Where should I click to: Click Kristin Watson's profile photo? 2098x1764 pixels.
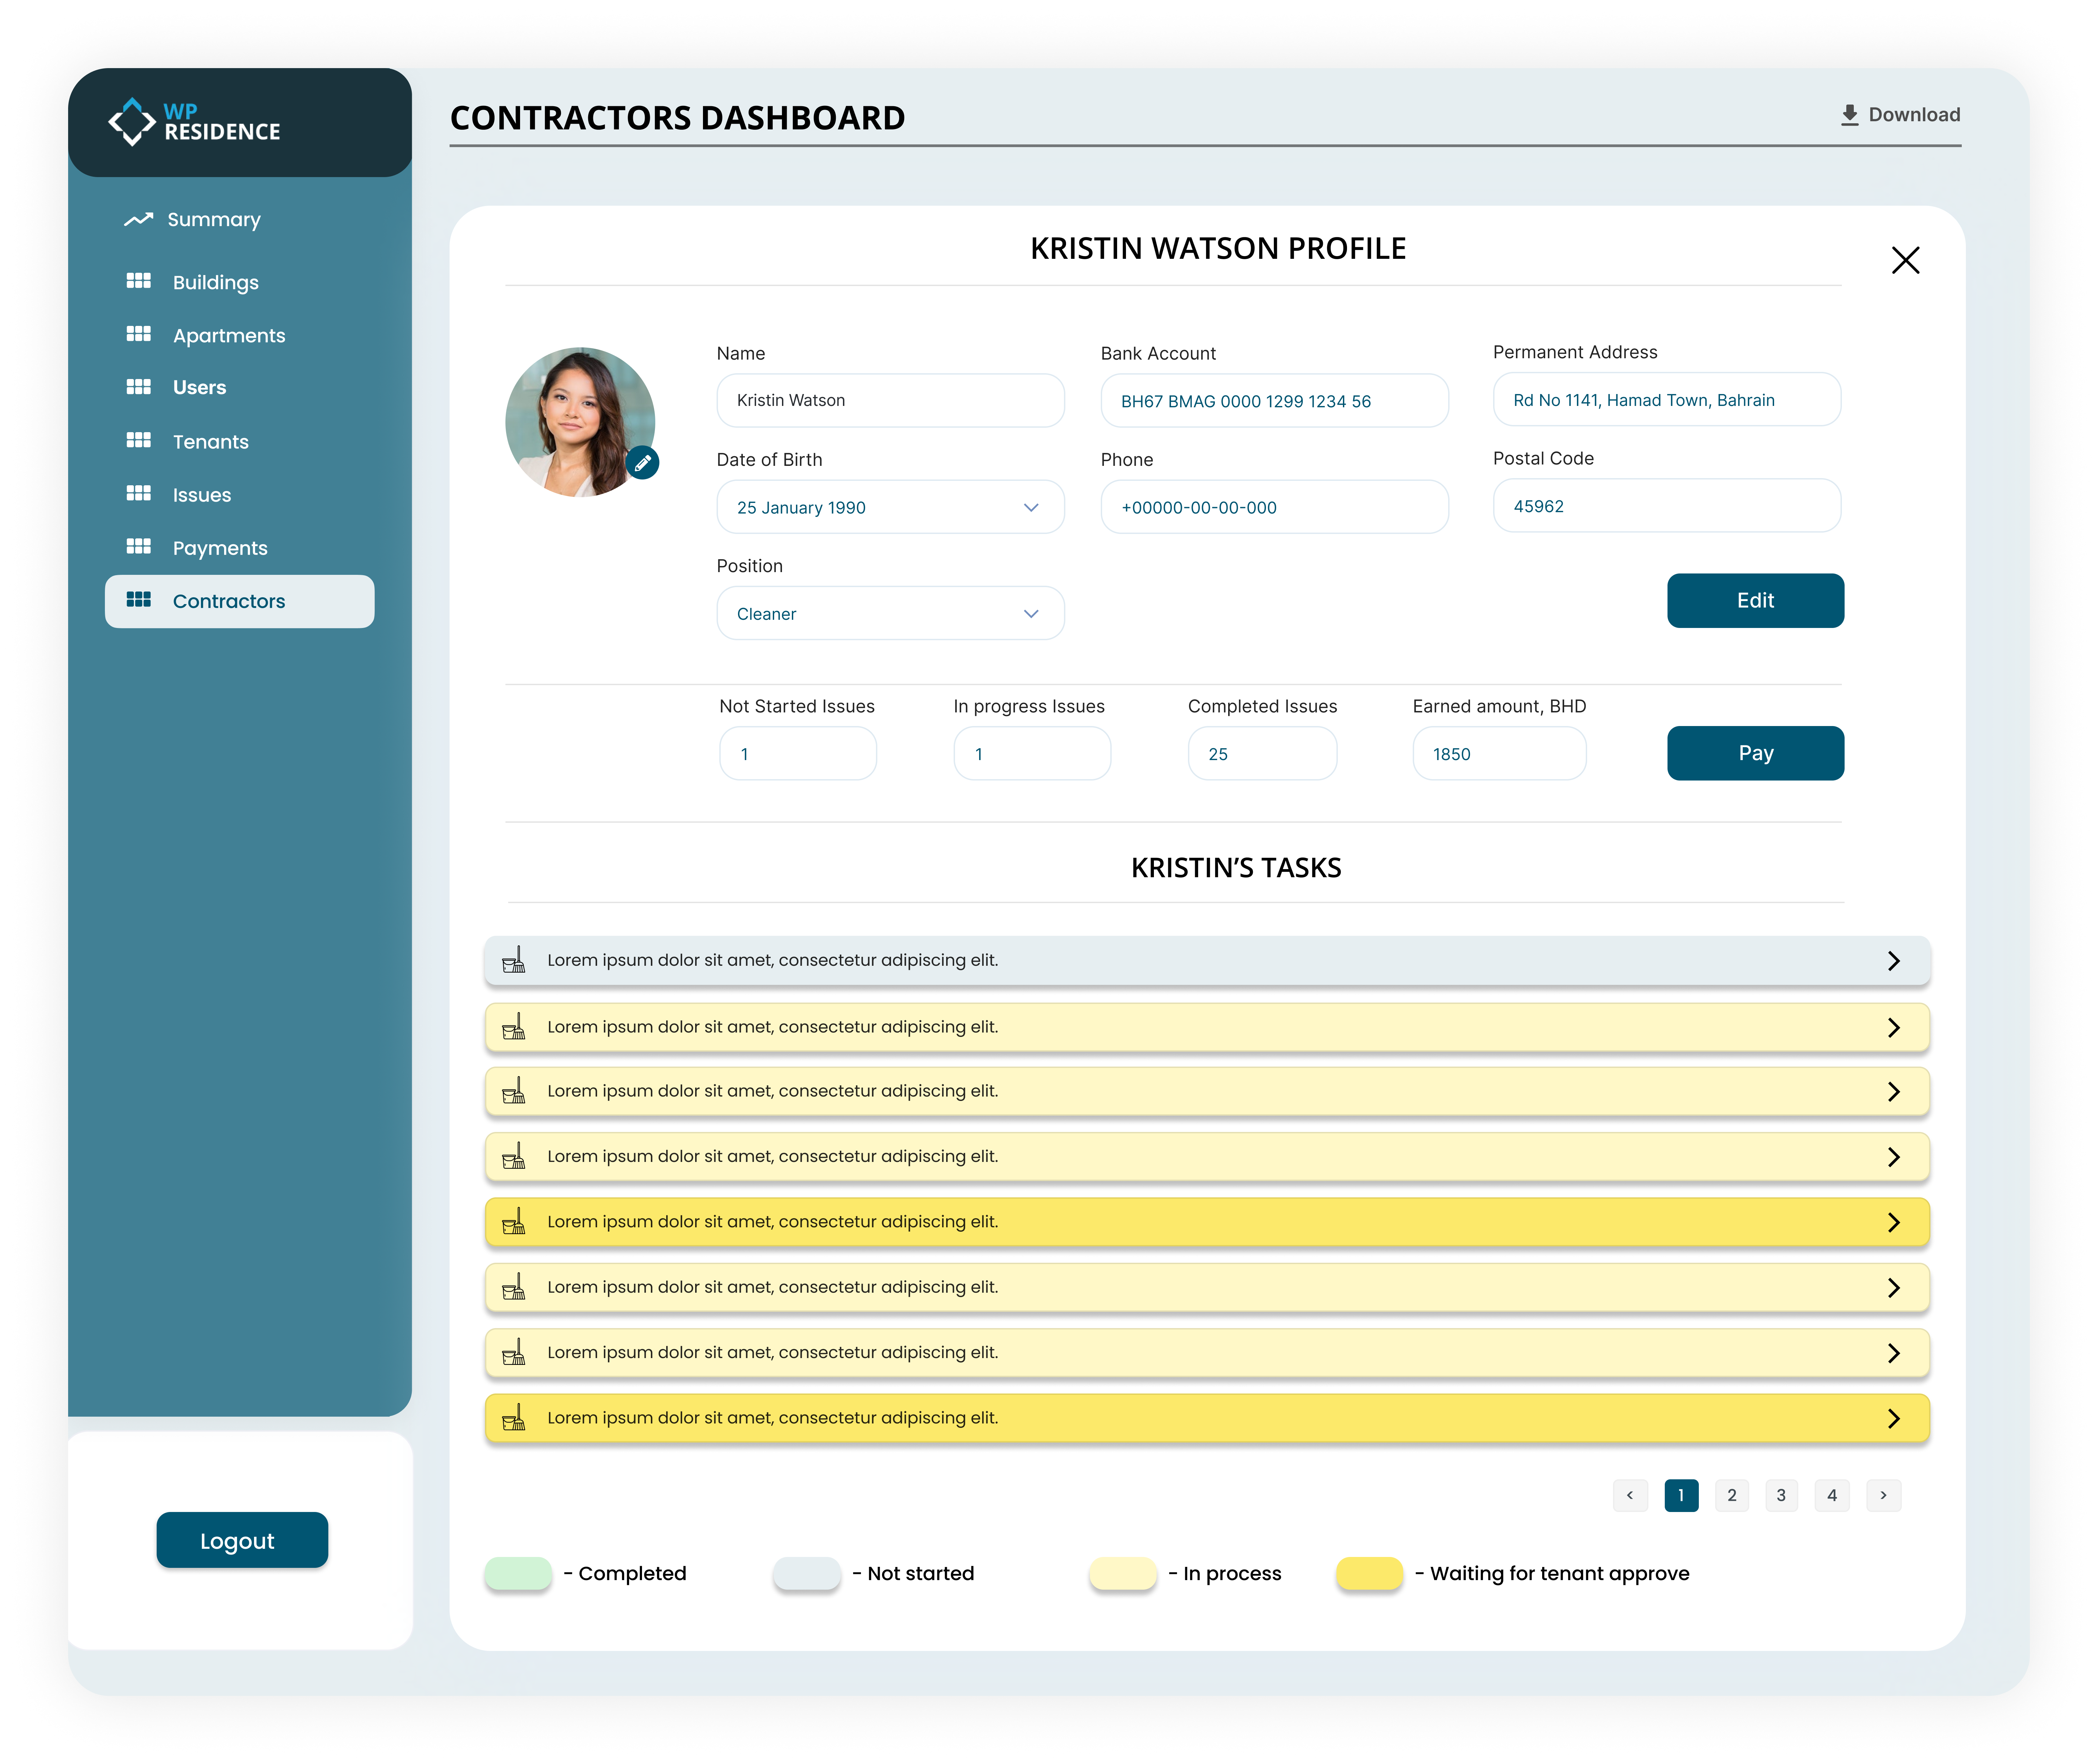(x=580, y=422)
